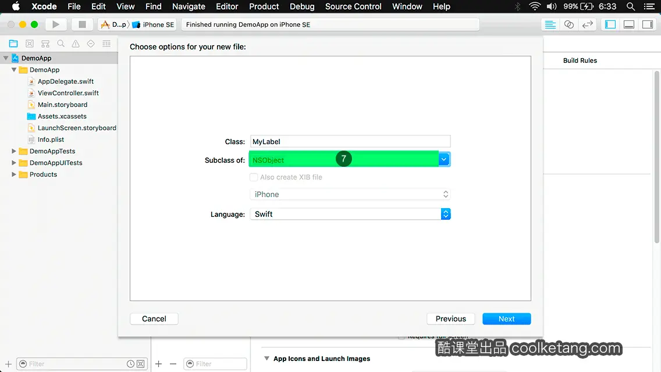Click the add file plus icon in navigator
Screen dimensions: 661x372
8,364
